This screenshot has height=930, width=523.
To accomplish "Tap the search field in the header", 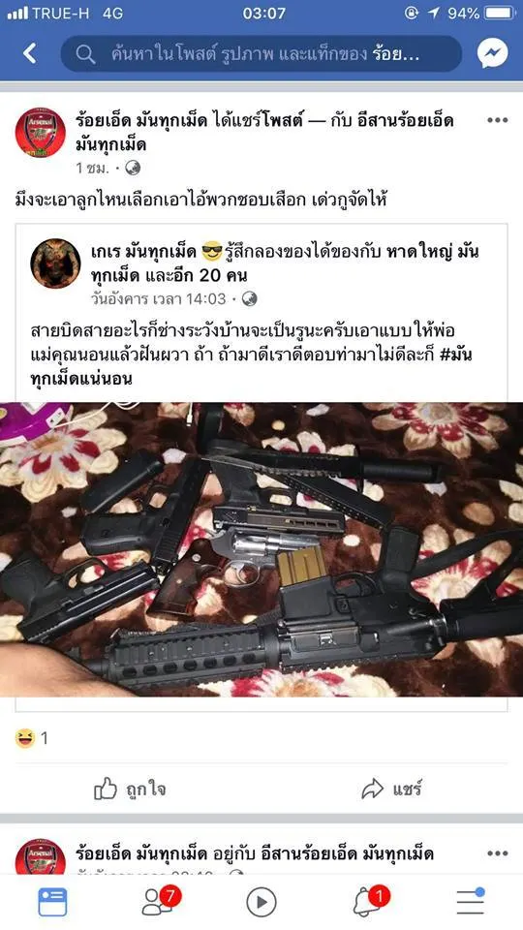I will (x=261, y=54).
